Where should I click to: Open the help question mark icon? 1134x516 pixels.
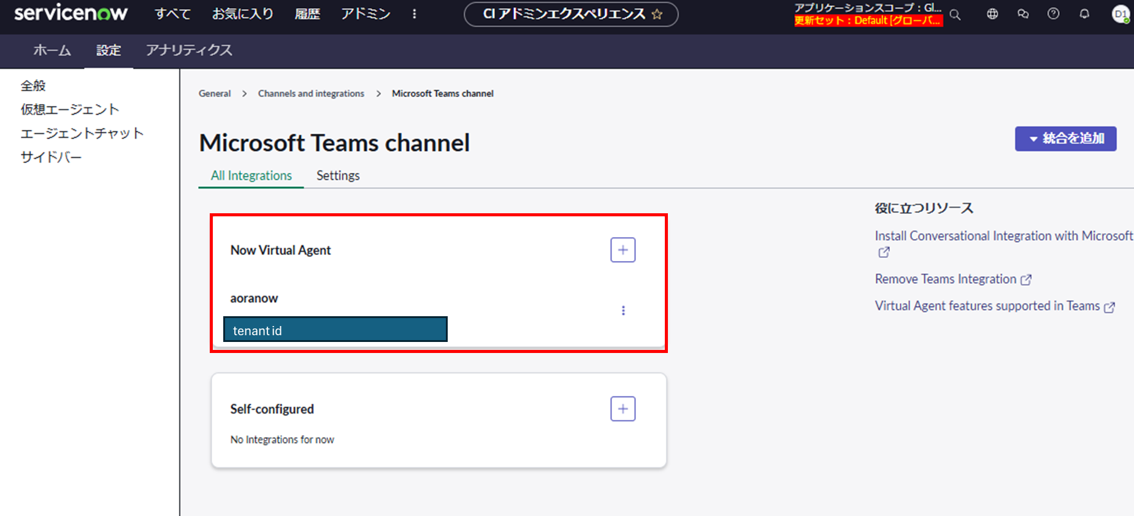pos(1054,14)
